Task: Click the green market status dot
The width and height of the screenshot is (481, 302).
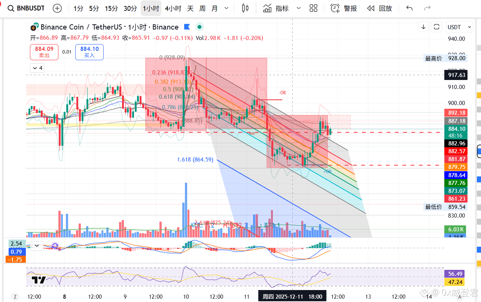Action: click(x=200, y=27)
